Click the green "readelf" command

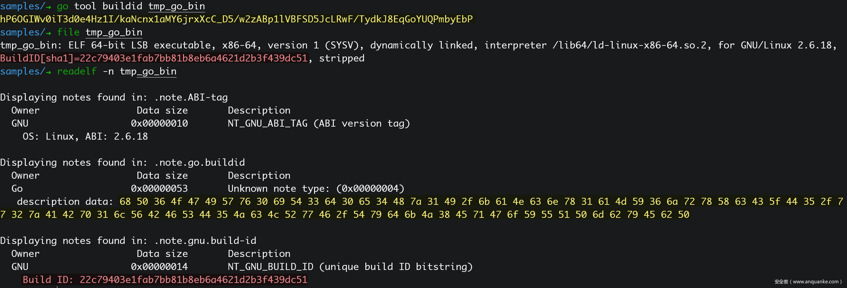coord(76,71)
